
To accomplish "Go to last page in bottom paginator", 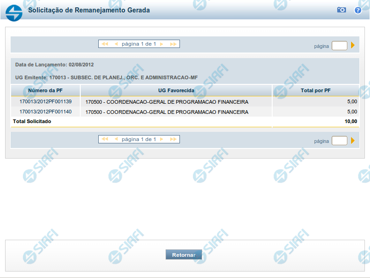I will 173,139.
